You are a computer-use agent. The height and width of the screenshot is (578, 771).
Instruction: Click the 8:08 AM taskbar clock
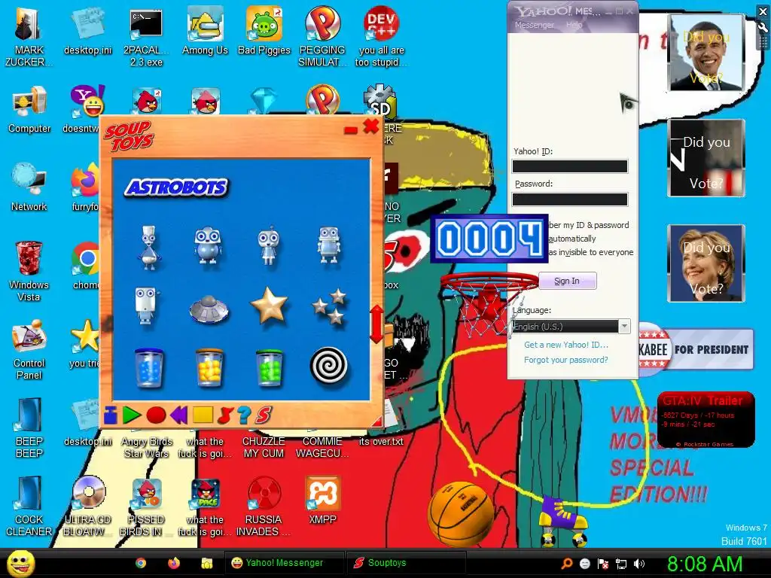click(x=705, y=564)
